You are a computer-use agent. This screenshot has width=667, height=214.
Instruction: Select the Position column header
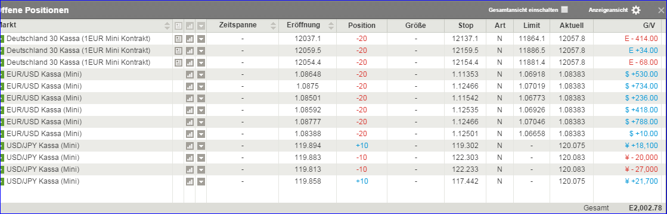362,26
